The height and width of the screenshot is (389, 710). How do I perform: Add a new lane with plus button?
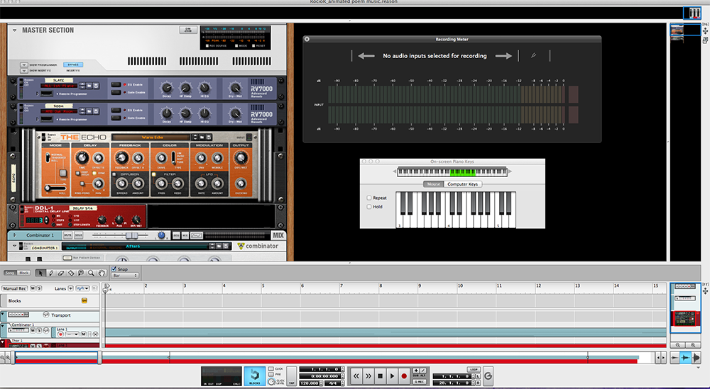[x=70, y=288]
